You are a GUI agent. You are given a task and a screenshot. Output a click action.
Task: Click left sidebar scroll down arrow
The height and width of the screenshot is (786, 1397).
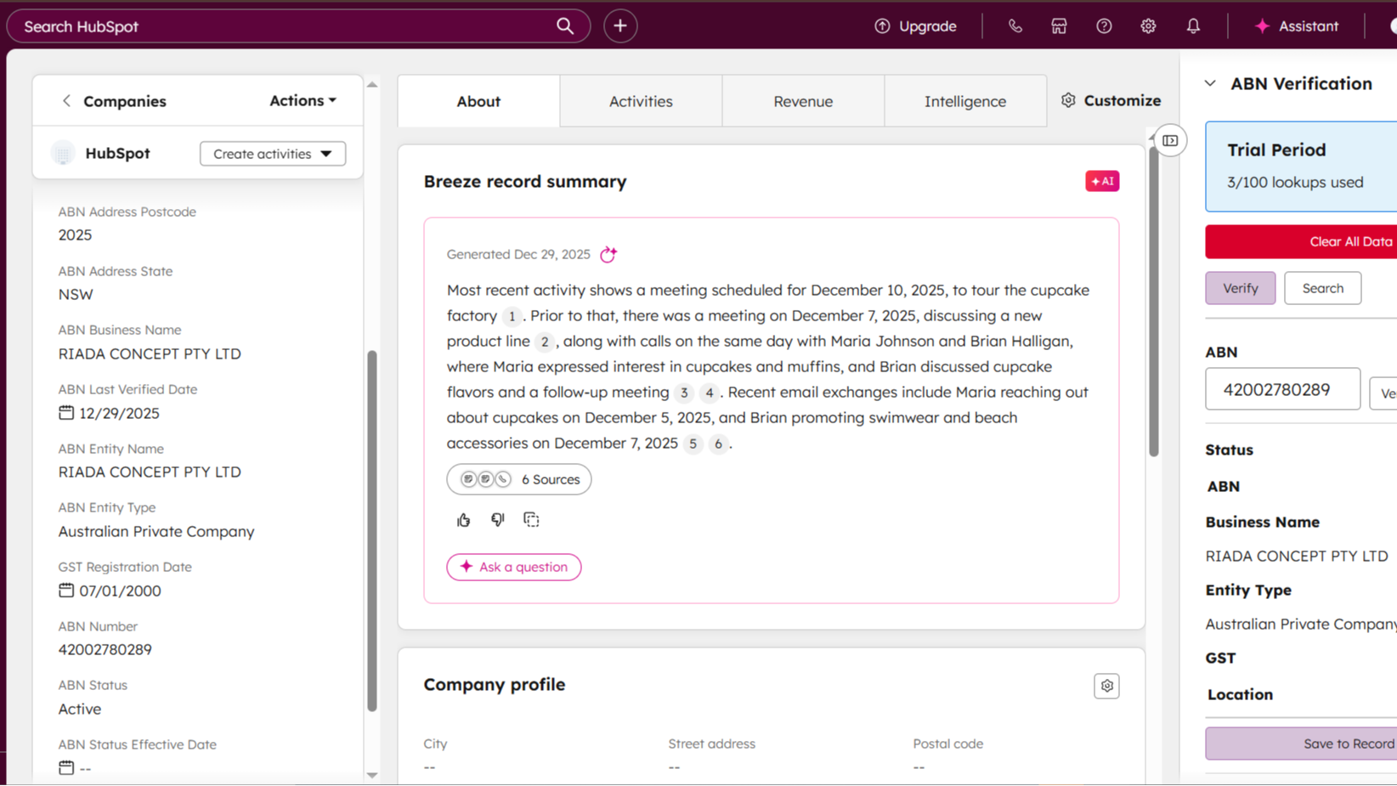pyautogui.click(x=372, y=775)
